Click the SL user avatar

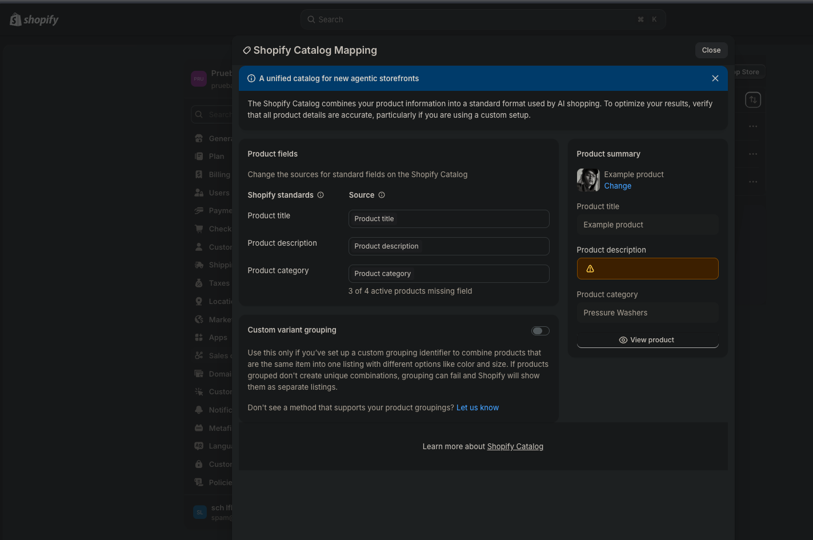tap(200, 512)
